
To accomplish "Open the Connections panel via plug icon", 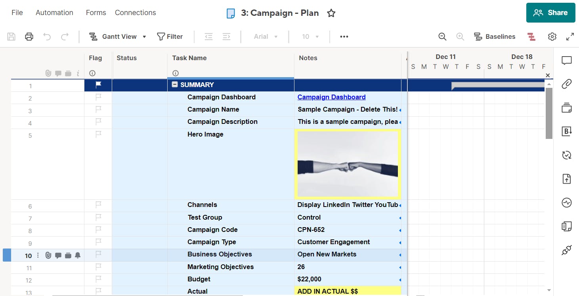I will pyautogui.click(x=566, y=250).
